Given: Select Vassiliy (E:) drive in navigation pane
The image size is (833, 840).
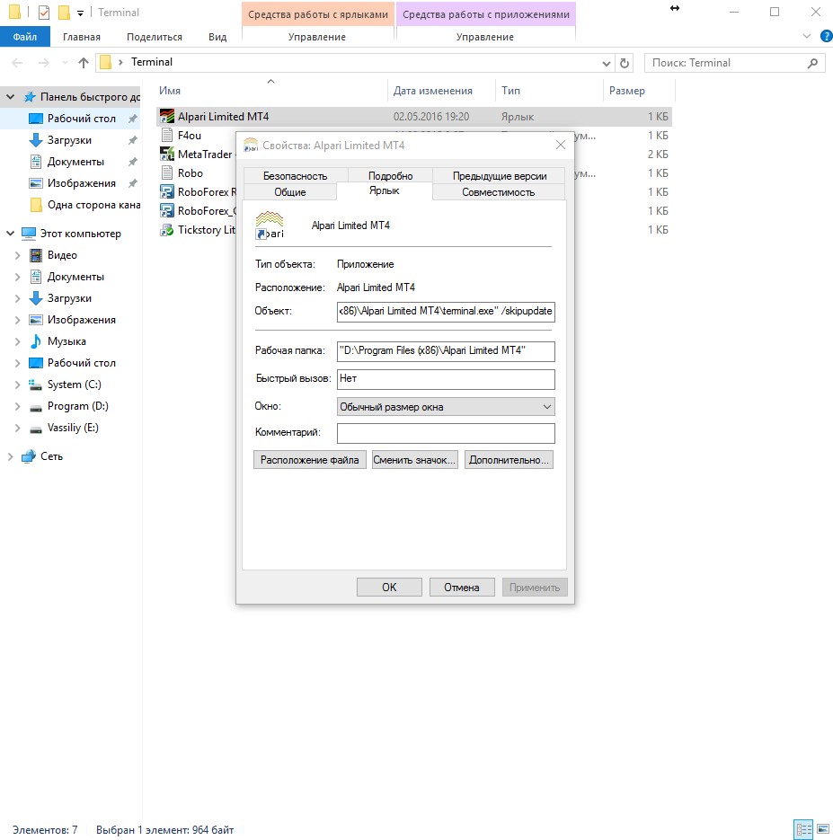Looking at the screenshot, I should (73, 428).
